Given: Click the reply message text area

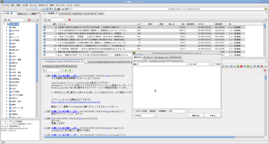Looking at the screenshot, I should (x=177, y=88).
